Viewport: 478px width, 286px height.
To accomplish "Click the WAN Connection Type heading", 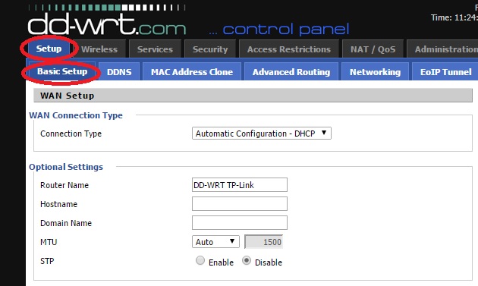I will point(76,115).
